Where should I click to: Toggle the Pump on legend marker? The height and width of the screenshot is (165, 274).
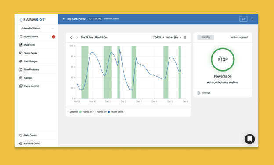(x=80, y=112)
